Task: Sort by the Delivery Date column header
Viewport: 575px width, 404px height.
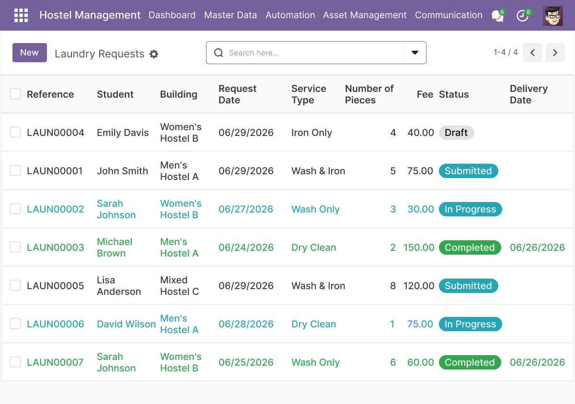Action: [529, 94]
